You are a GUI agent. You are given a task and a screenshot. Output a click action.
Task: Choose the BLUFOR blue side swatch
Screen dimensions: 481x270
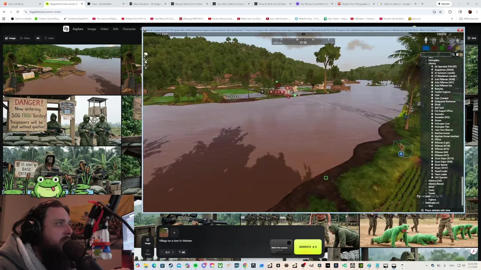[426, 48]
